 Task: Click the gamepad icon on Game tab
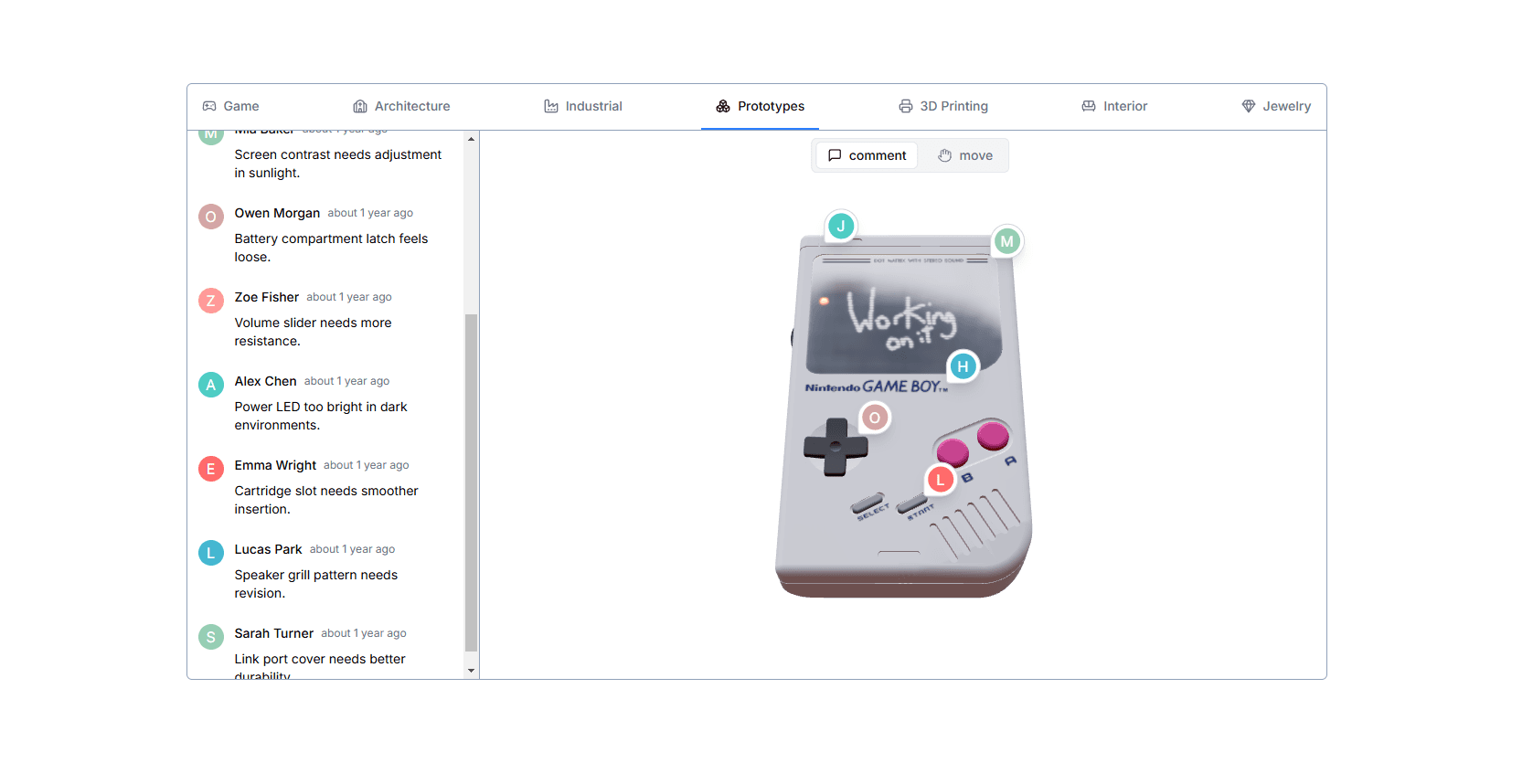(209, 106)
